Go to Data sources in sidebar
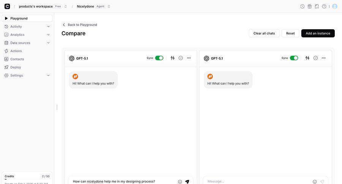Image resolution: width=342 pixels, height=184 pixels. 27,43
